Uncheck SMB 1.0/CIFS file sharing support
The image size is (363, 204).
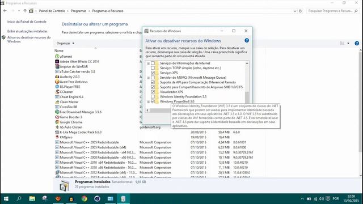[x=153, y=87]
